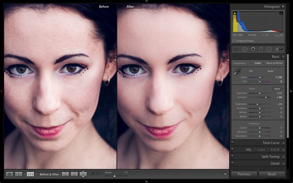The width and height of the screenshot is (293, 183).
Task: Open the HSL tab label
Action: tap(248, 150)
